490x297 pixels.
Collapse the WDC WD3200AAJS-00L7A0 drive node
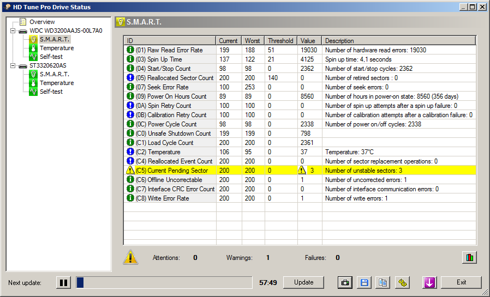(x=13, y=31)
